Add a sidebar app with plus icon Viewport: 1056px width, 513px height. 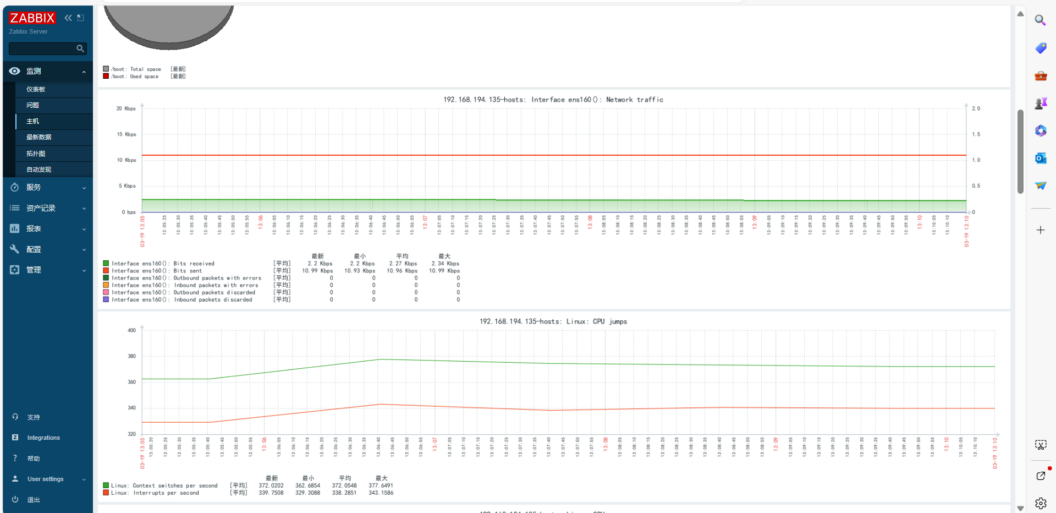click(1040, 230)
